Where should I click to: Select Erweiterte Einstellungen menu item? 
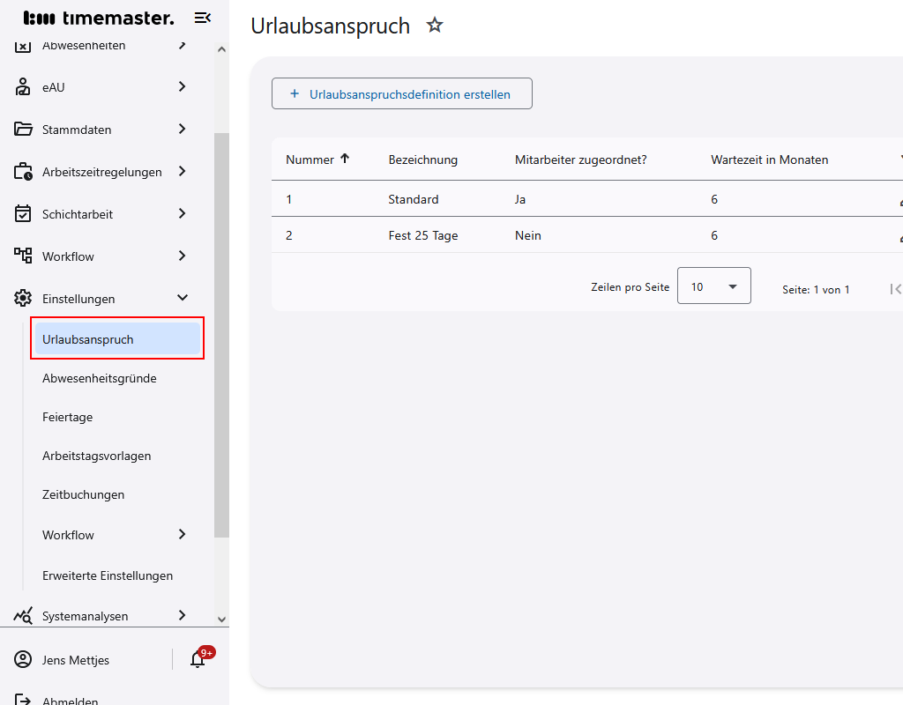coord(108,575)
